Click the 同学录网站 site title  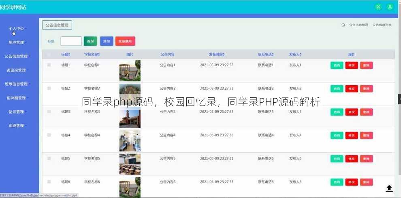(x=13, y=7)
